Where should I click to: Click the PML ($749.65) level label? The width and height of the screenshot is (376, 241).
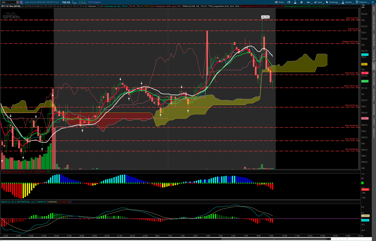(x=352, y=125)
